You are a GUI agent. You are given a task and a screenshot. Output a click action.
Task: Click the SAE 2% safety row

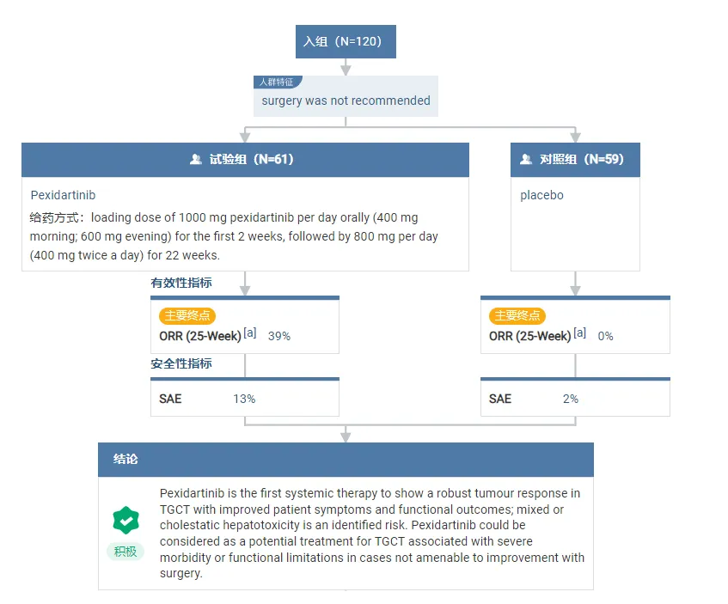coord(575,399)
